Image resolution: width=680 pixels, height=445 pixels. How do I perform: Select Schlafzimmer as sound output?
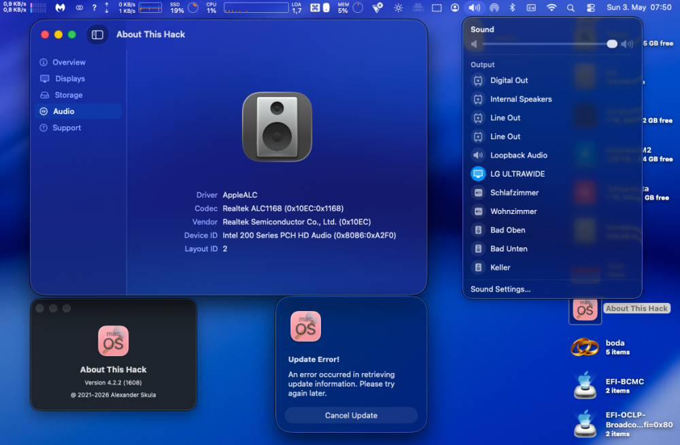[x=551, y=192]
